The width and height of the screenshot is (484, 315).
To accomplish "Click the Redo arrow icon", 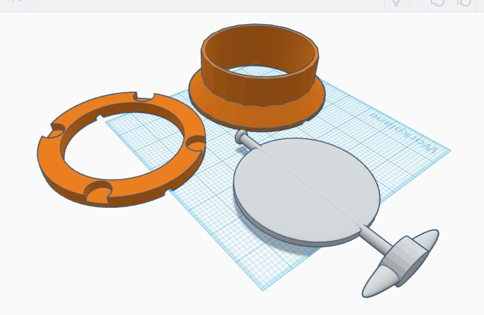I will (18, 2).
